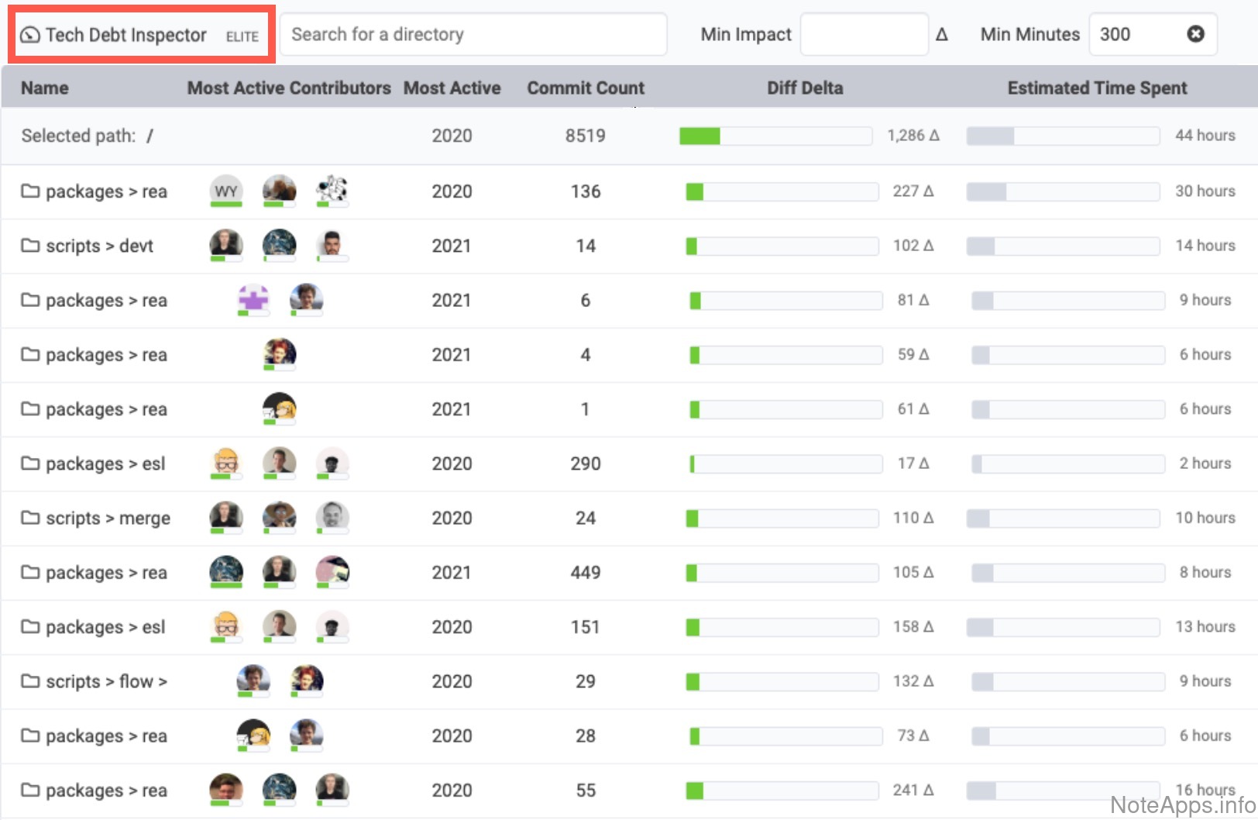1258x820 pixels.
Task: Select the WY contributor avatar
Action: tap(226, 191)
